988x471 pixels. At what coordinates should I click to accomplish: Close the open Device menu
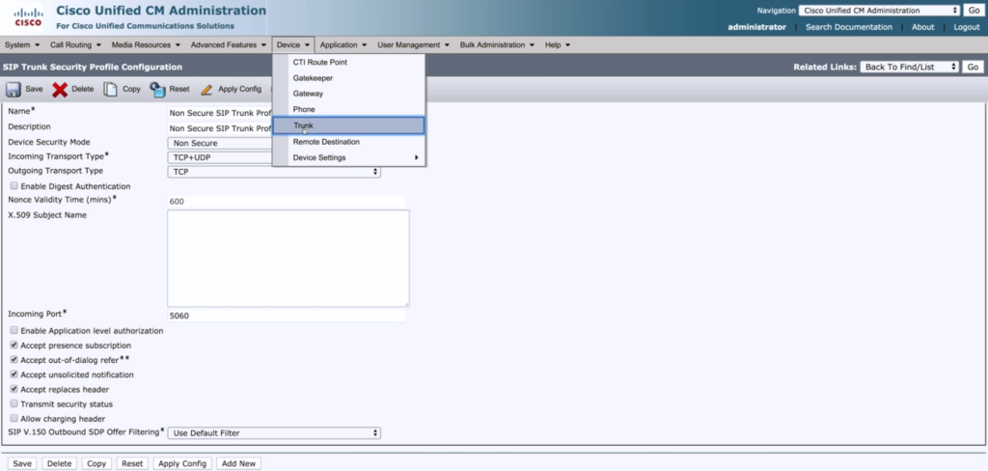point(293,44)
